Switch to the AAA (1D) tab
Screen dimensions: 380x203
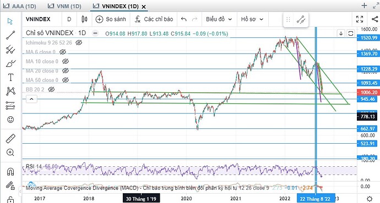pyautogui.click(x=20, y=6)
